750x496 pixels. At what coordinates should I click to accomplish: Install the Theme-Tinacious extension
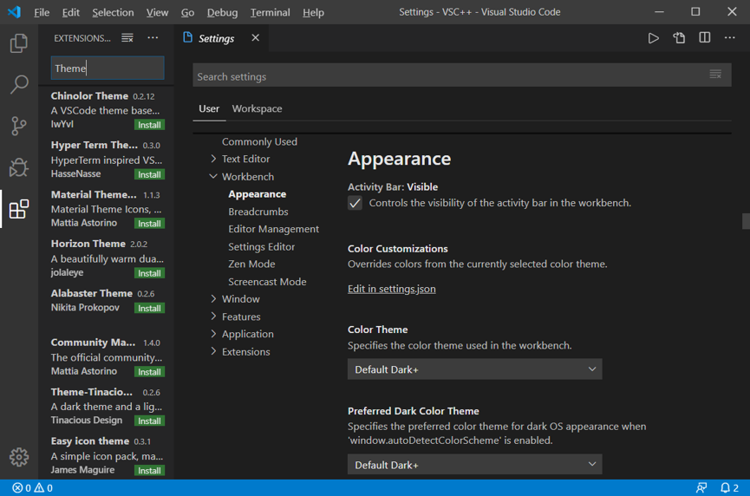click(x=149, y=421)
